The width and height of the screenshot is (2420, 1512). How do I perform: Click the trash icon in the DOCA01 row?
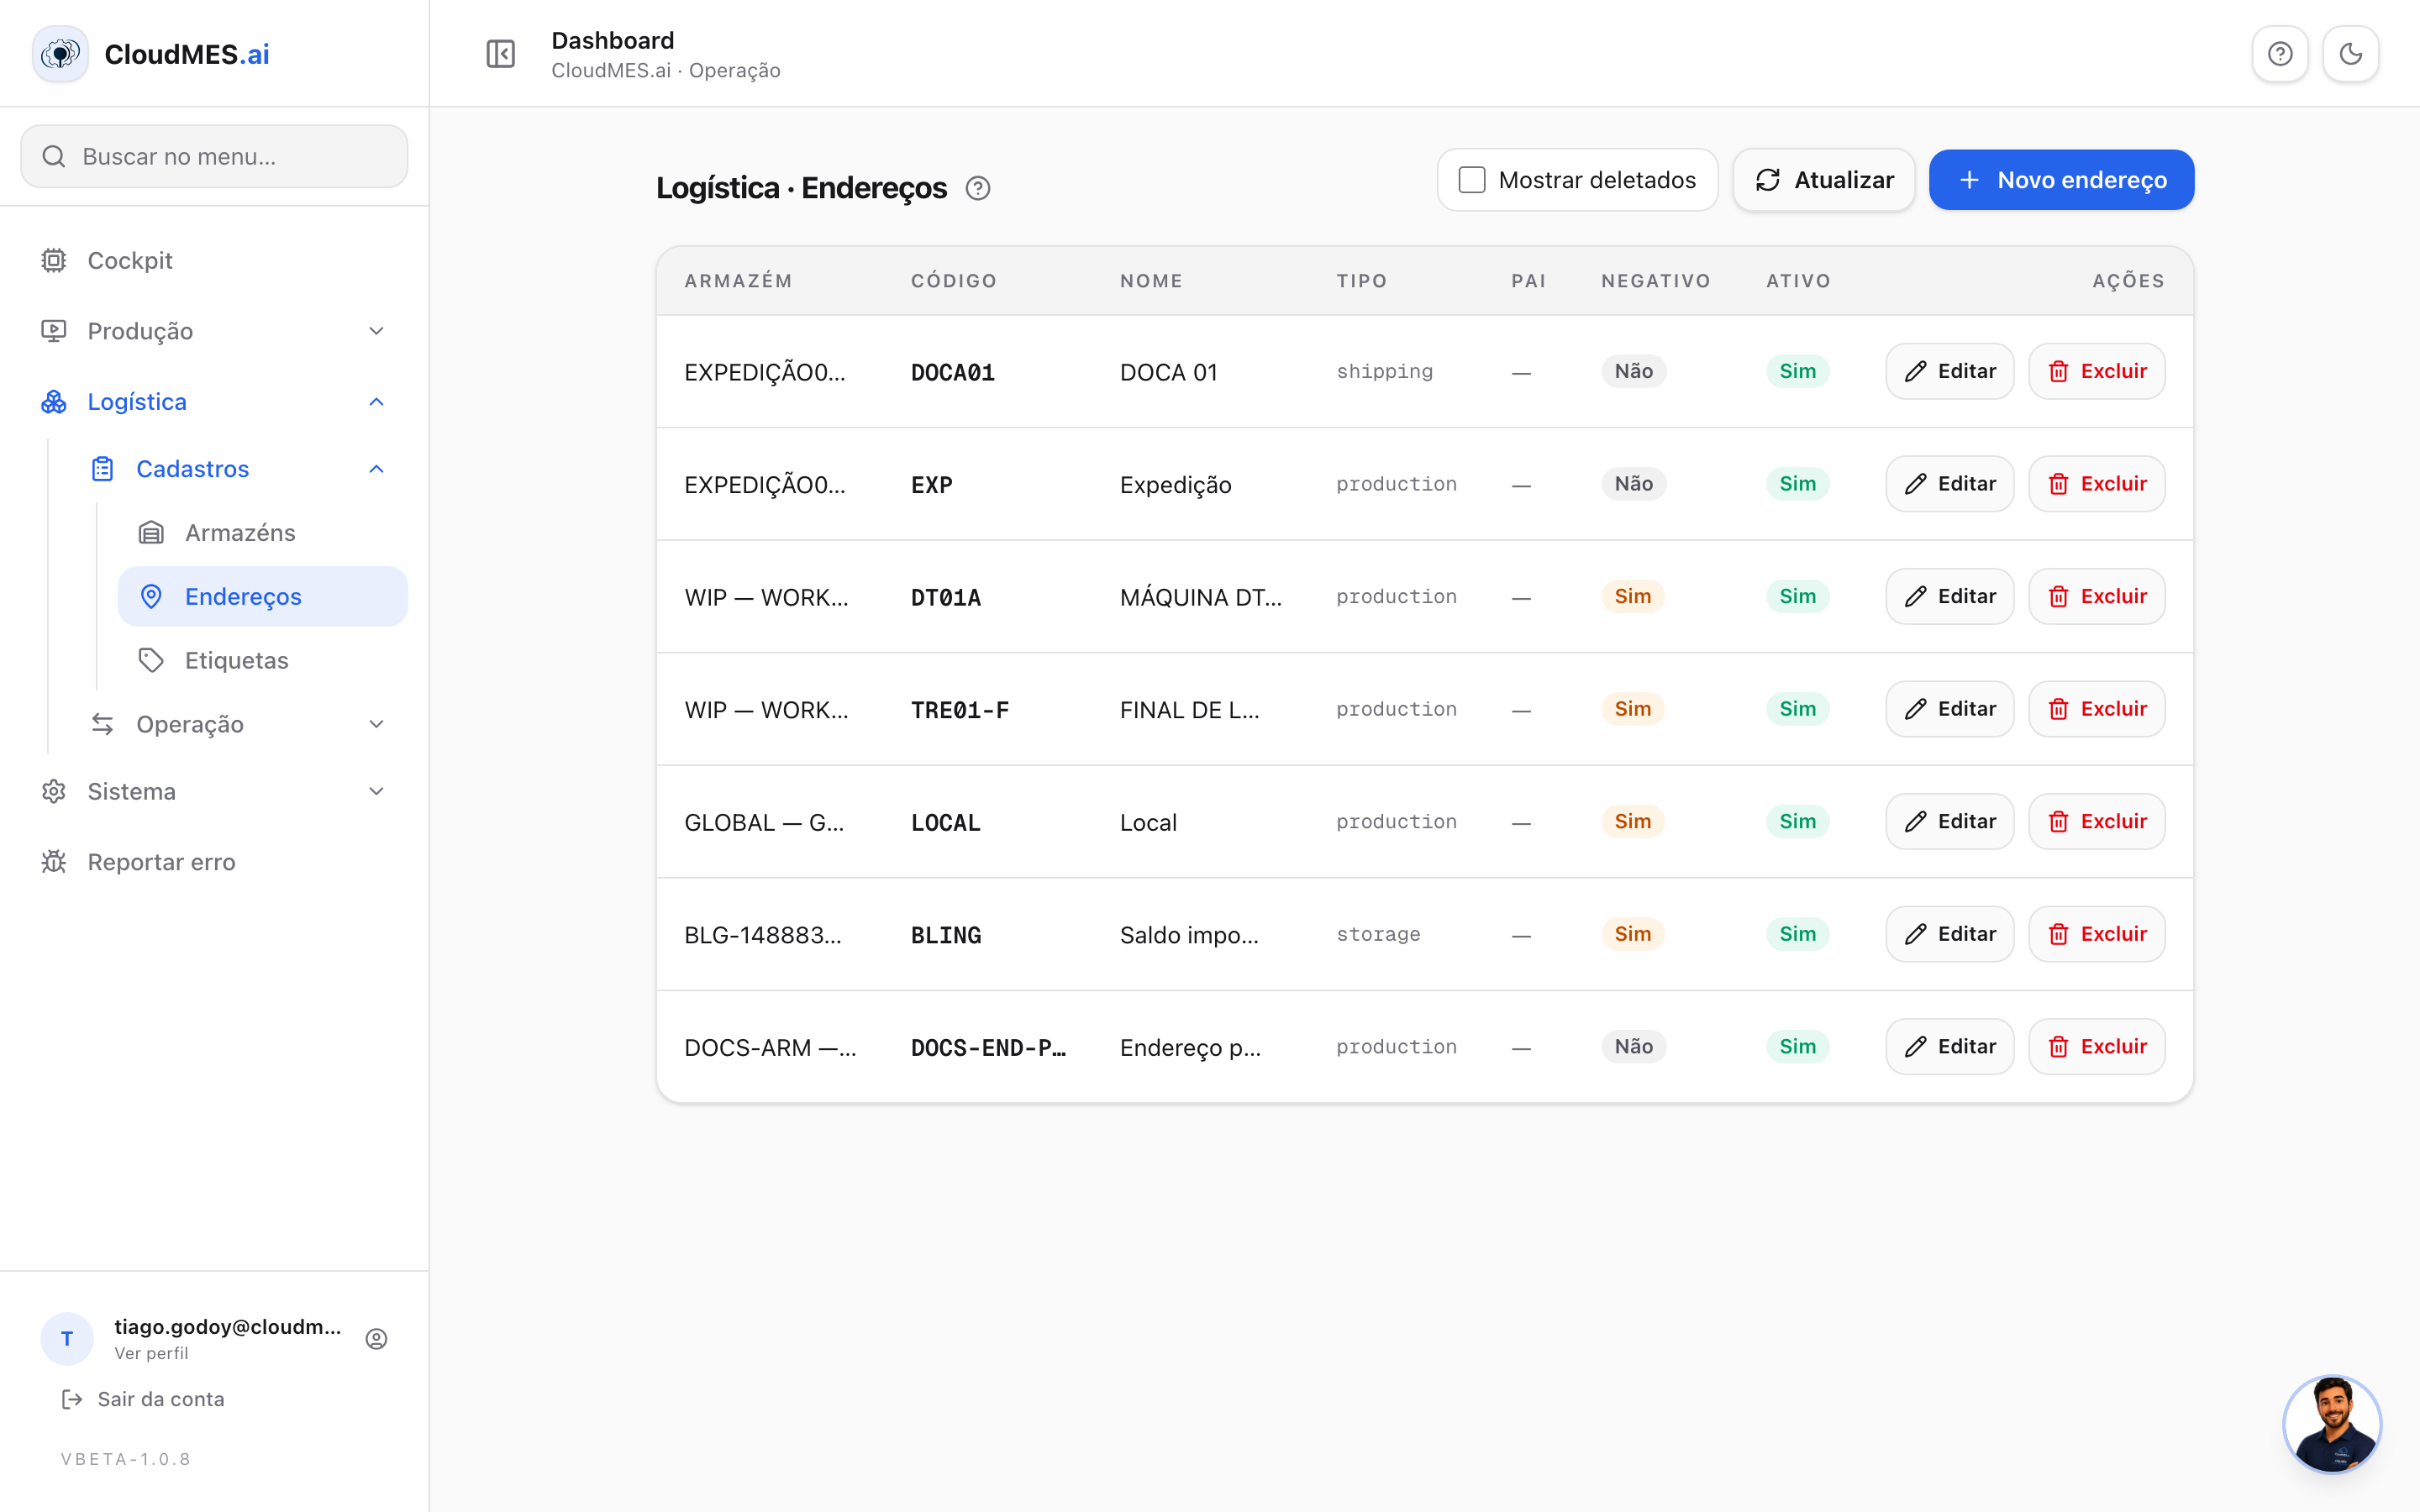(x=2058, y=372)
